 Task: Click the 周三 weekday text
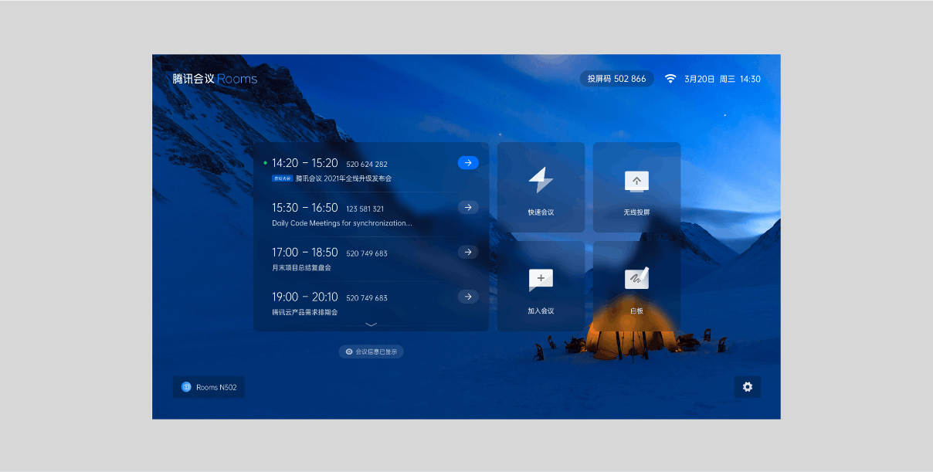click(727, 79)
